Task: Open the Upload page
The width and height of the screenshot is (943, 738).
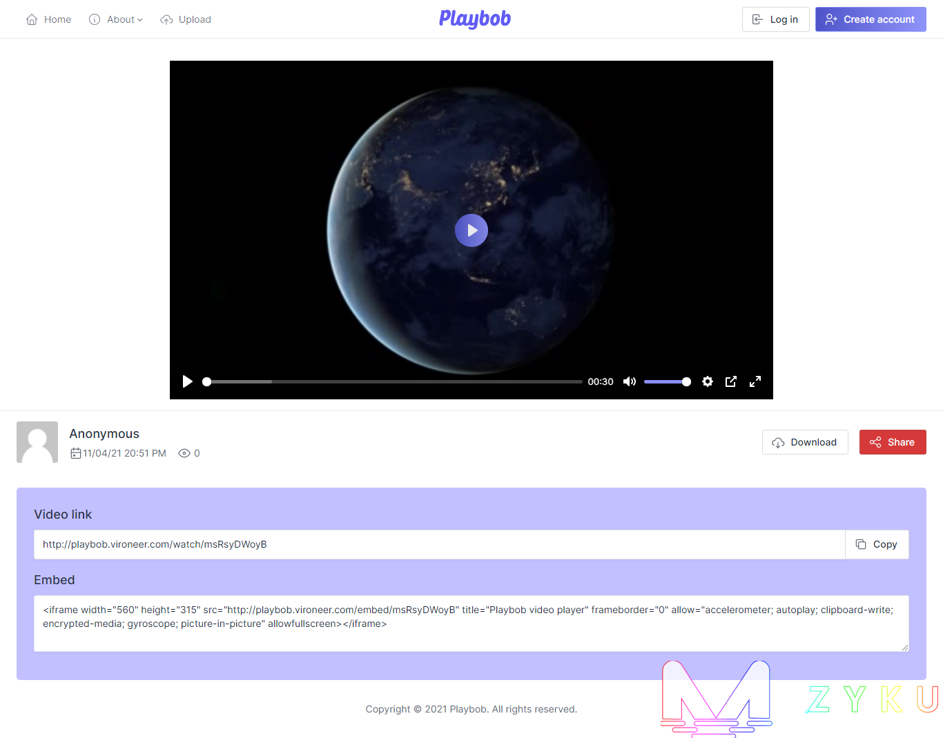Action: click(x=186, y=19)
